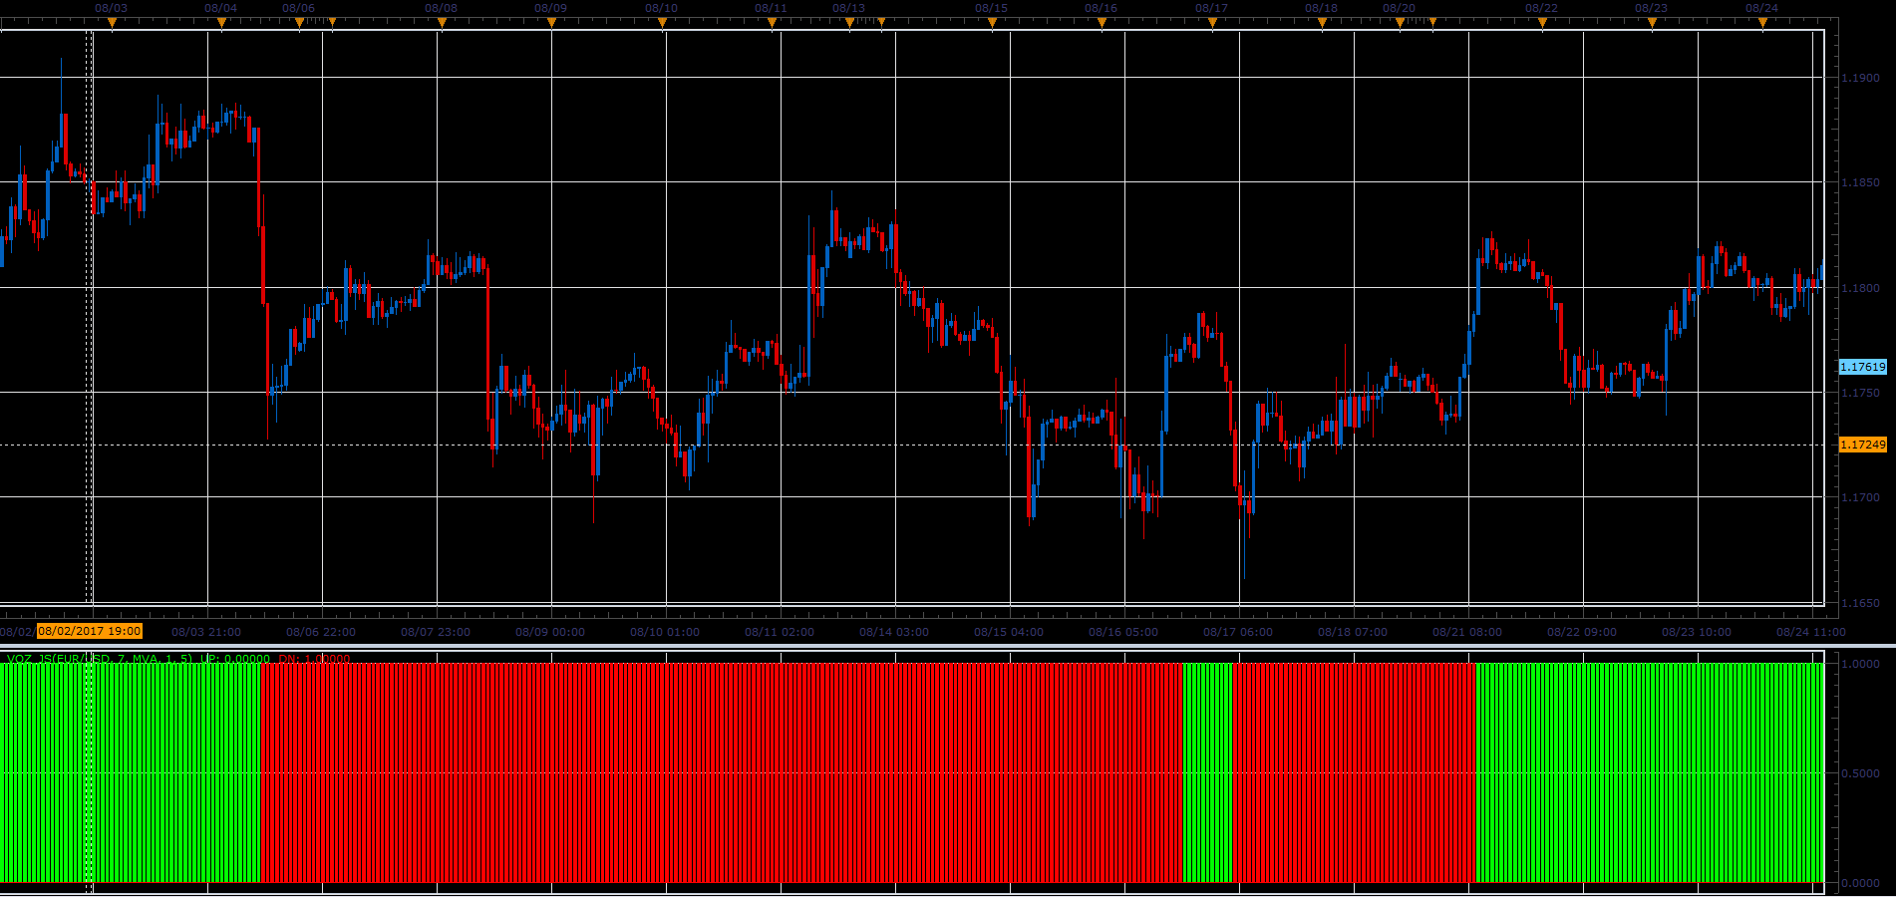Click the orange day marker under 08/18
Viewport: 1896px width, 897px height.
(x=1322, y=22)
